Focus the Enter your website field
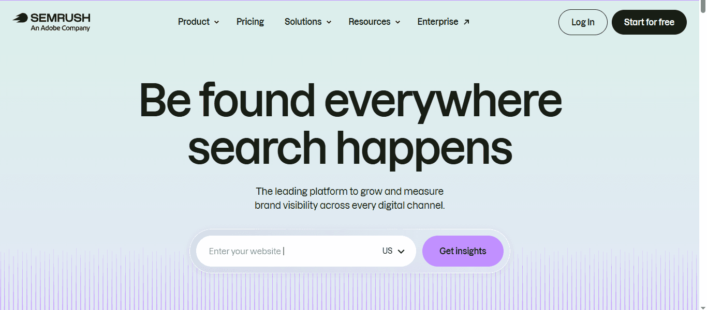The width and height of the screenshot is (707, 310). [287, 251]
